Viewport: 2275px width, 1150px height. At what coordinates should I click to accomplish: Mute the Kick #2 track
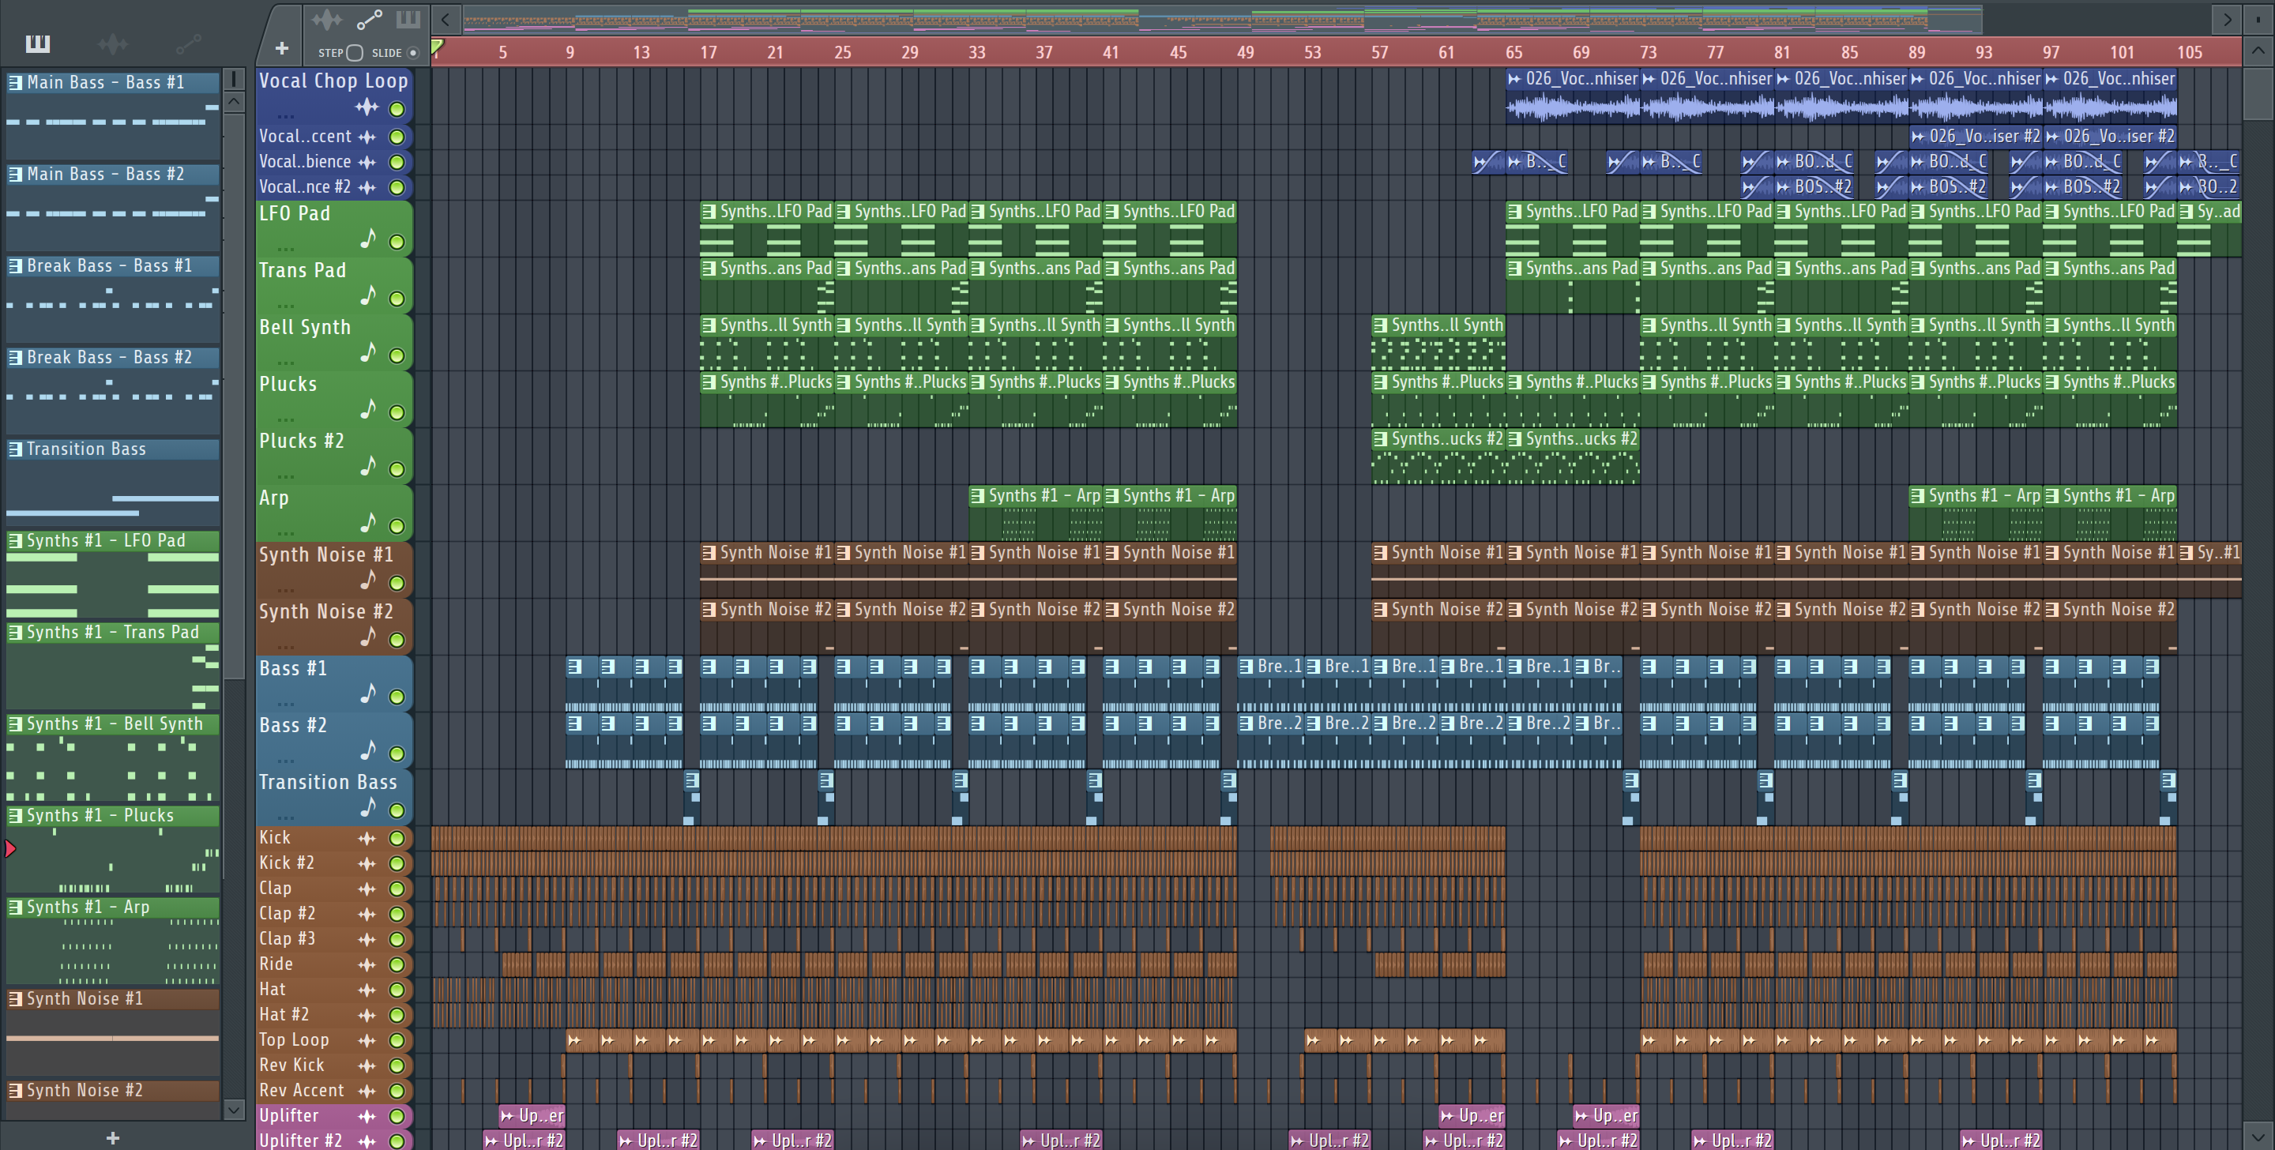[x=397, y=864]
